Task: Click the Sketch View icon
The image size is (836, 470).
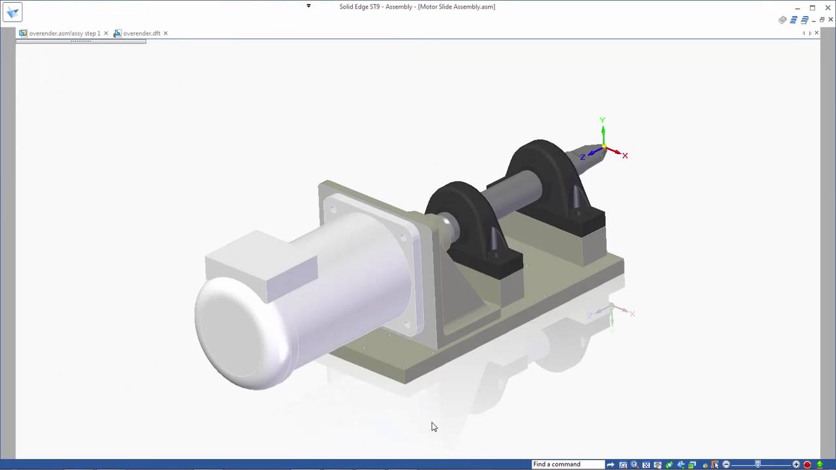Action: pyautogui.click(x=681, y=465)
